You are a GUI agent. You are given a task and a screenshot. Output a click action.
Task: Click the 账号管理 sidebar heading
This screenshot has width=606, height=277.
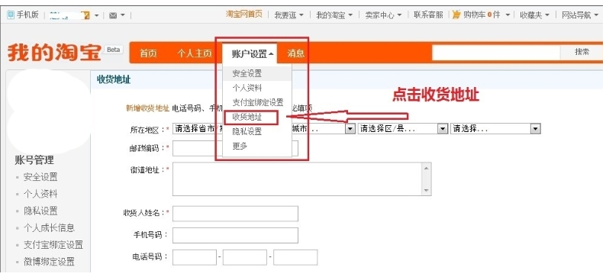tap(34, 159)
